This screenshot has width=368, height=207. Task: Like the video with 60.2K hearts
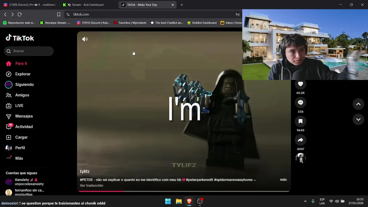coord(300,84)
